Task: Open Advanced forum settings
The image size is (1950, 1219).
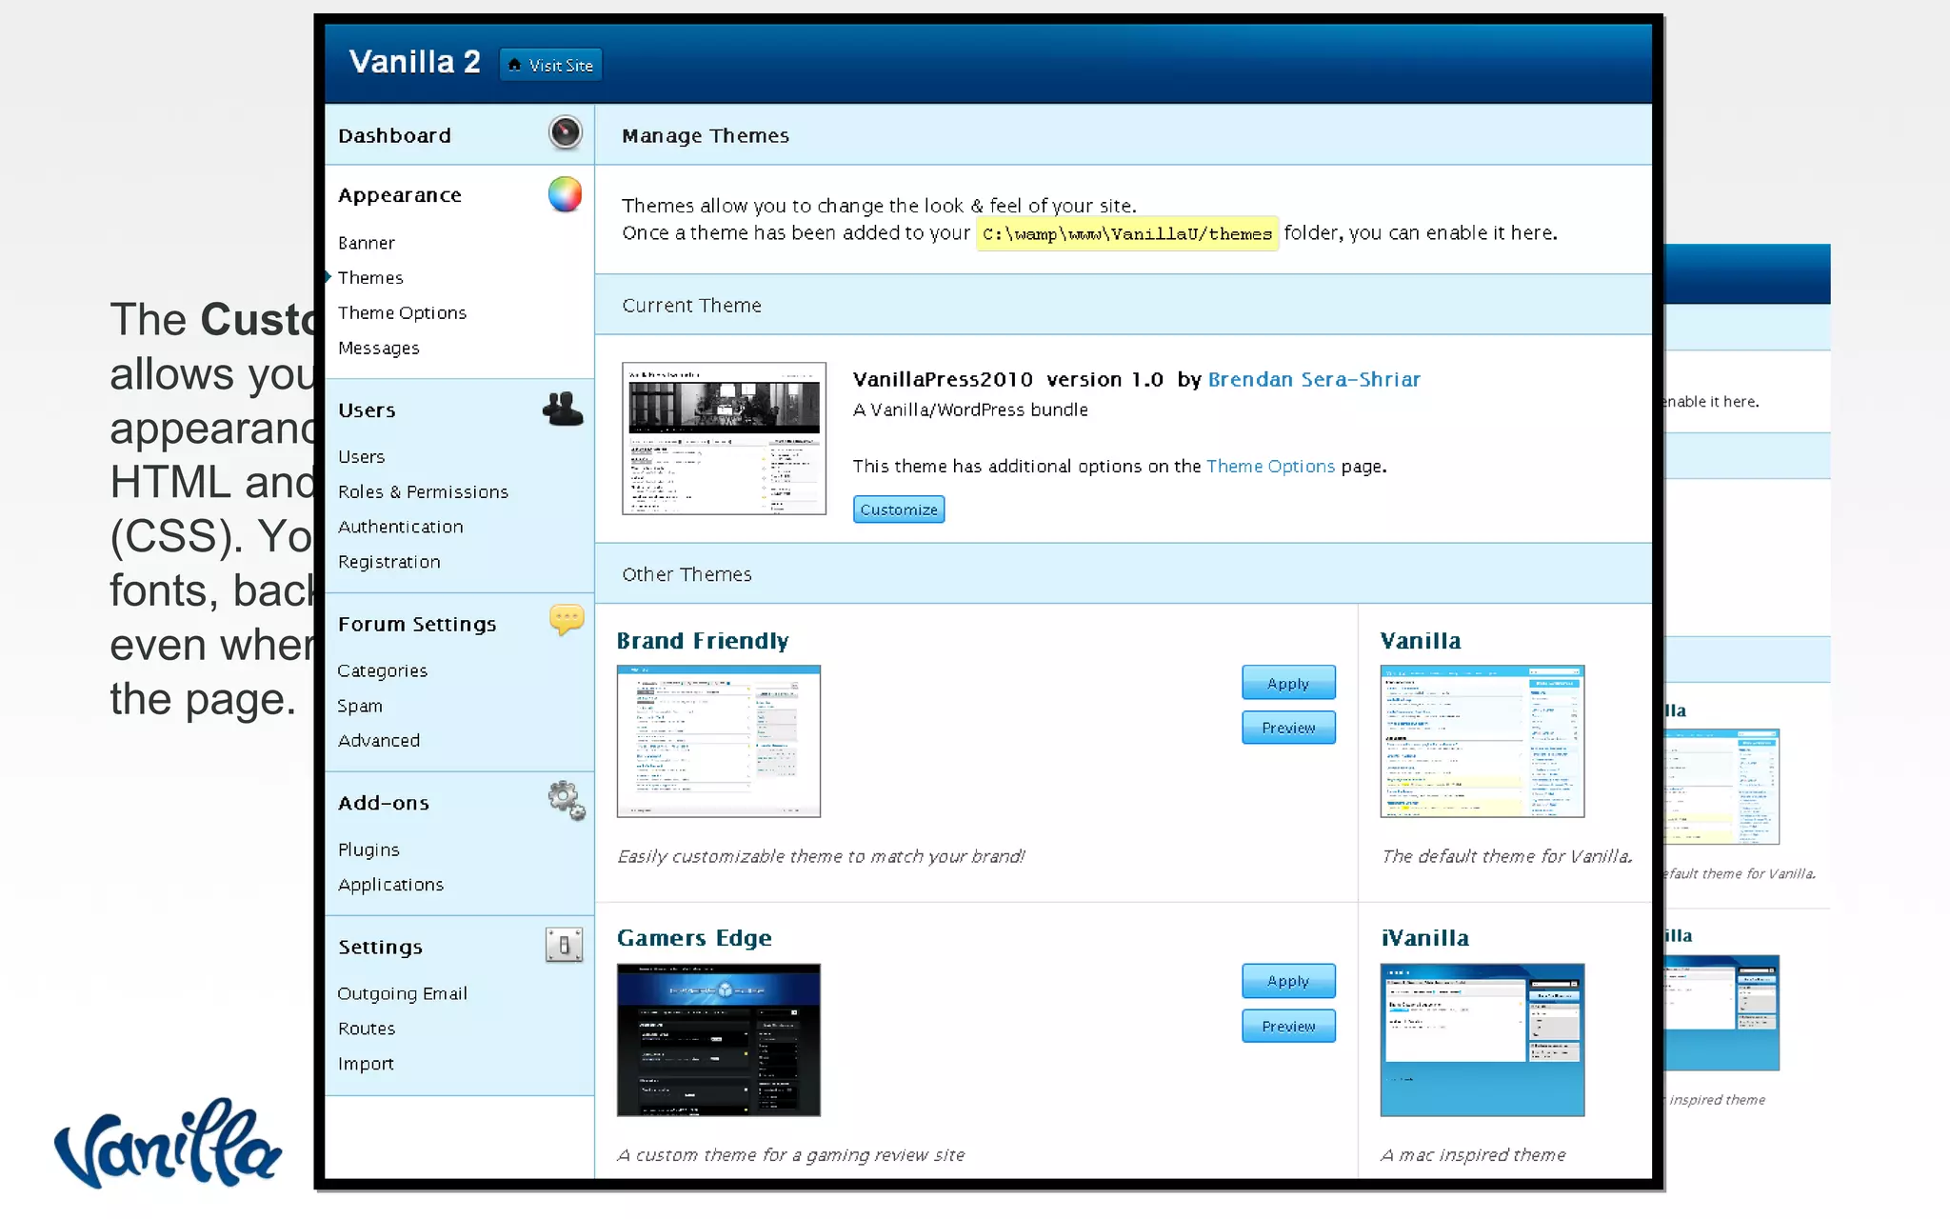Action: tap(378, 740)
